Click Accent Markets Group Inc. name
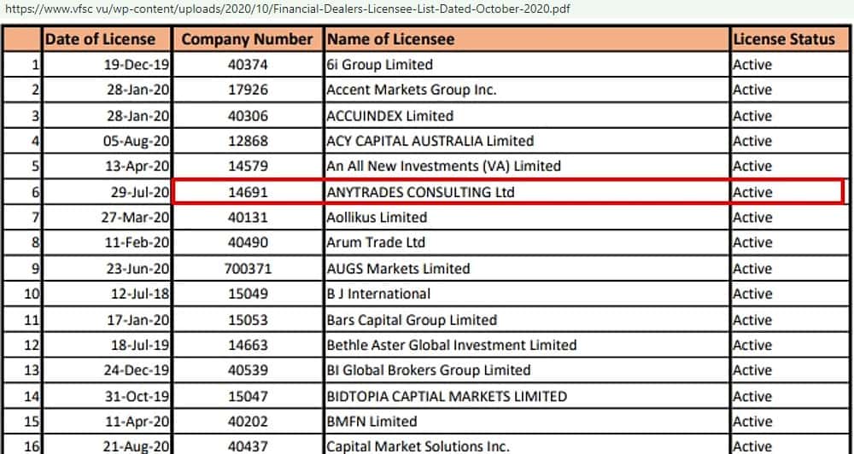854x454 pixels. pyautogui.click(x=412, y=90)
